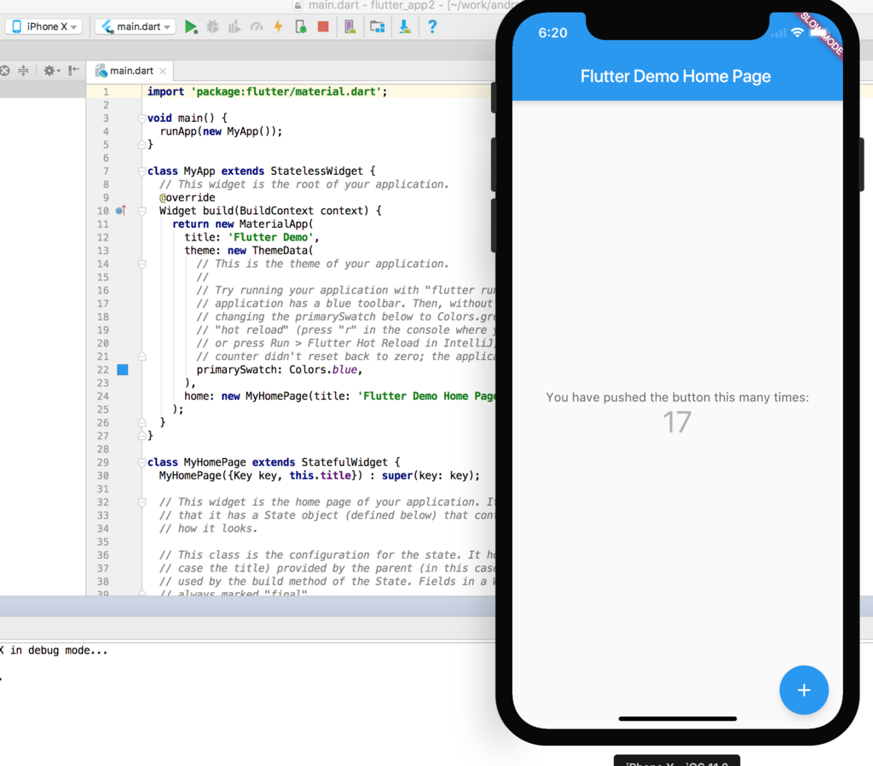Screen dimensions: 873x766
Task: Fold the comment block starting at line 14
Action: click(142, 264)
